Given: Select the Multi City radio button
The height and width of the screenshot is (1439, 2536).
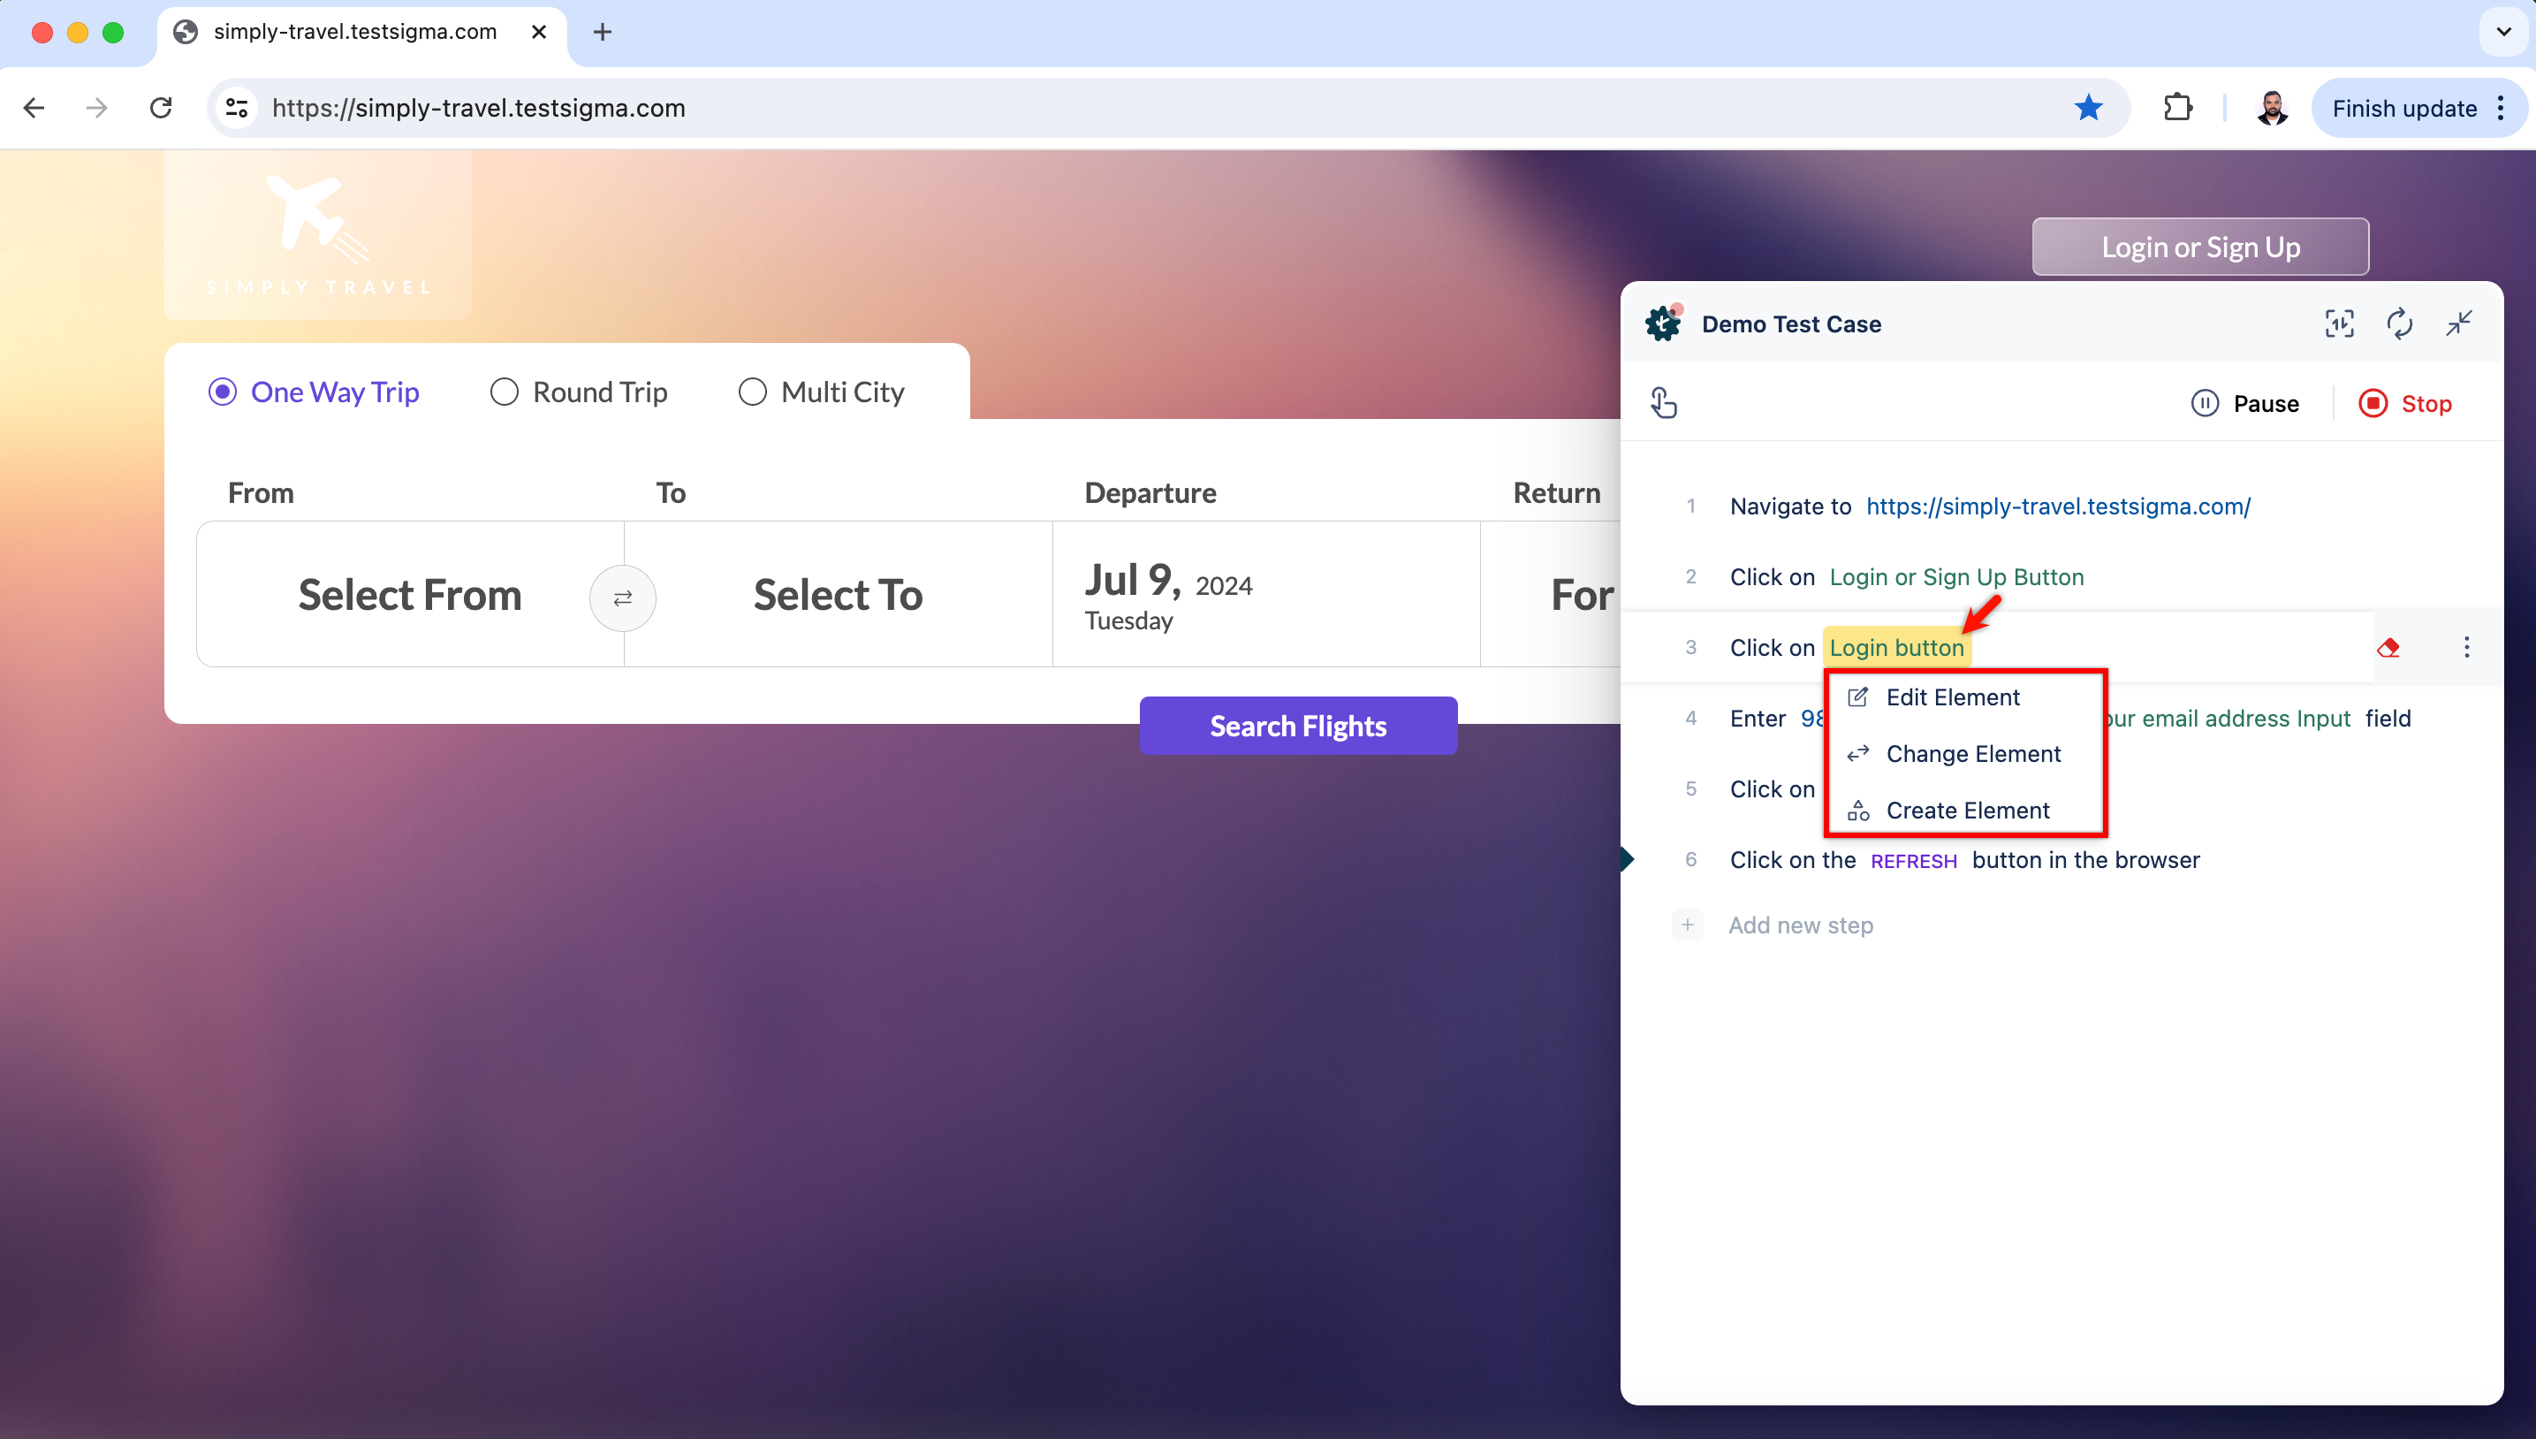Looking at the screenshot, I should click(752, 392).
